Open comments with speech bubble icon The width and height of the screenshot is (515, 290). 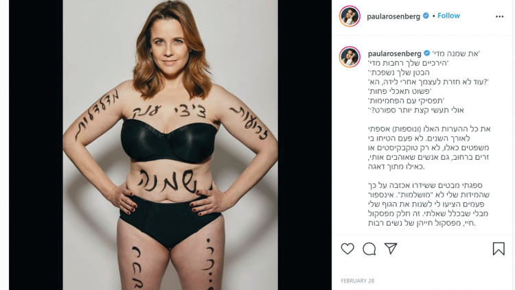click(369, 249)
